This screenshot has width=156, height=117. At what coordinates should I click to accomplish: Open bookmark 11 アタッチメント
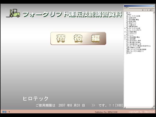[x=132, y=34]
